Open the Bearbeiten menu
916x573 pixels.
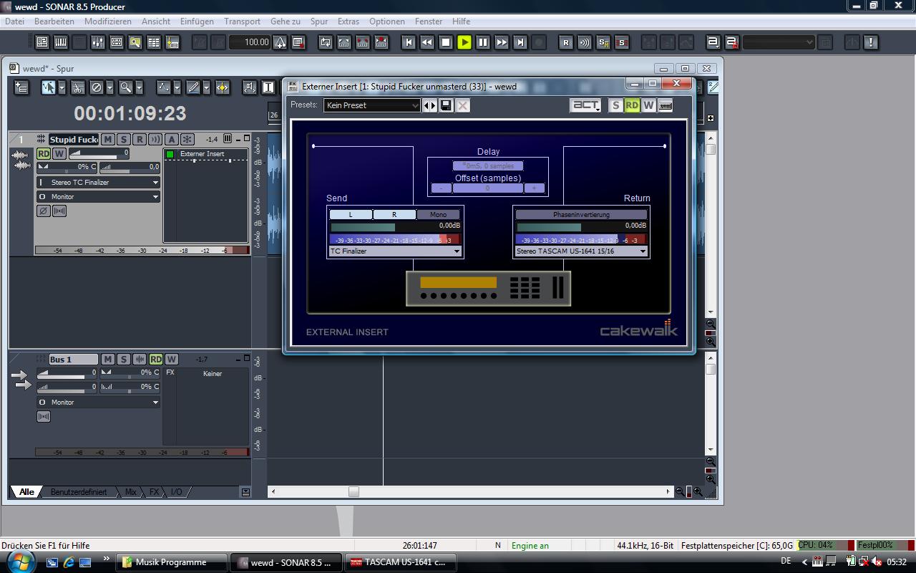[x=54, y=21]
